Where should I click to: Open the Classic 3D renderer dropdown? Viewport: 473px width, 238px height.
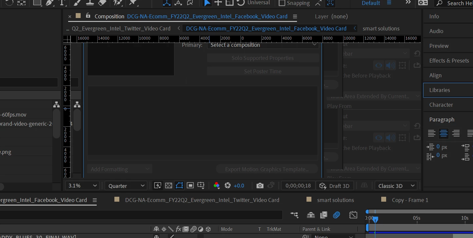(396, 186)
